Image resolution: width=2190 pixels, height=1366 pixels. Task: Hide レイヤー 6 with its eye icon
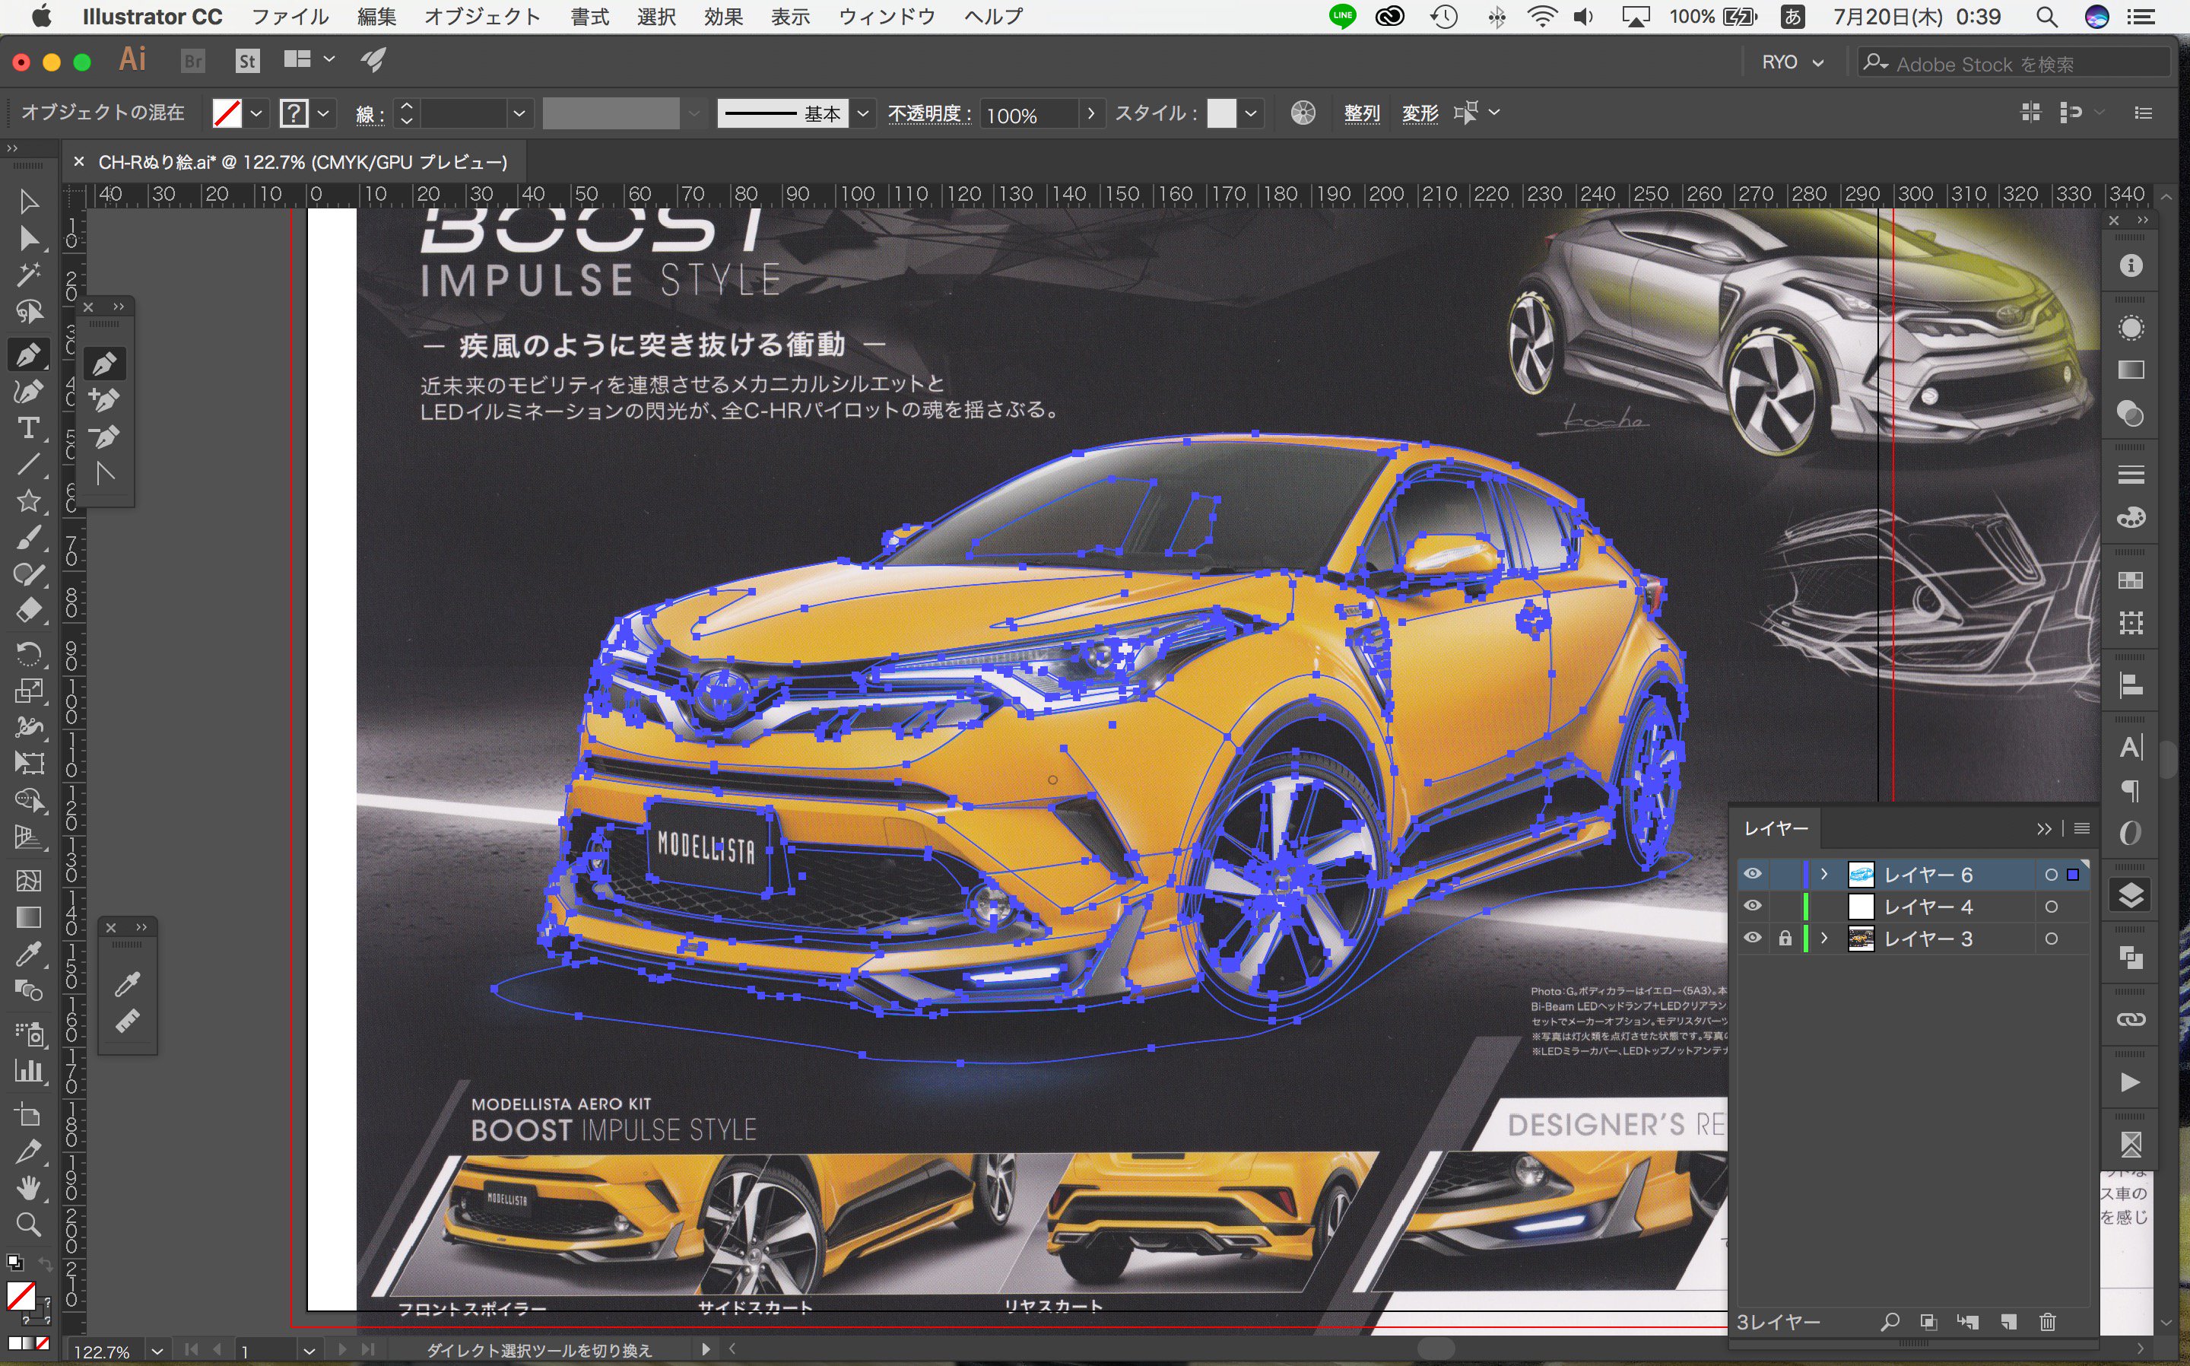1752,874
